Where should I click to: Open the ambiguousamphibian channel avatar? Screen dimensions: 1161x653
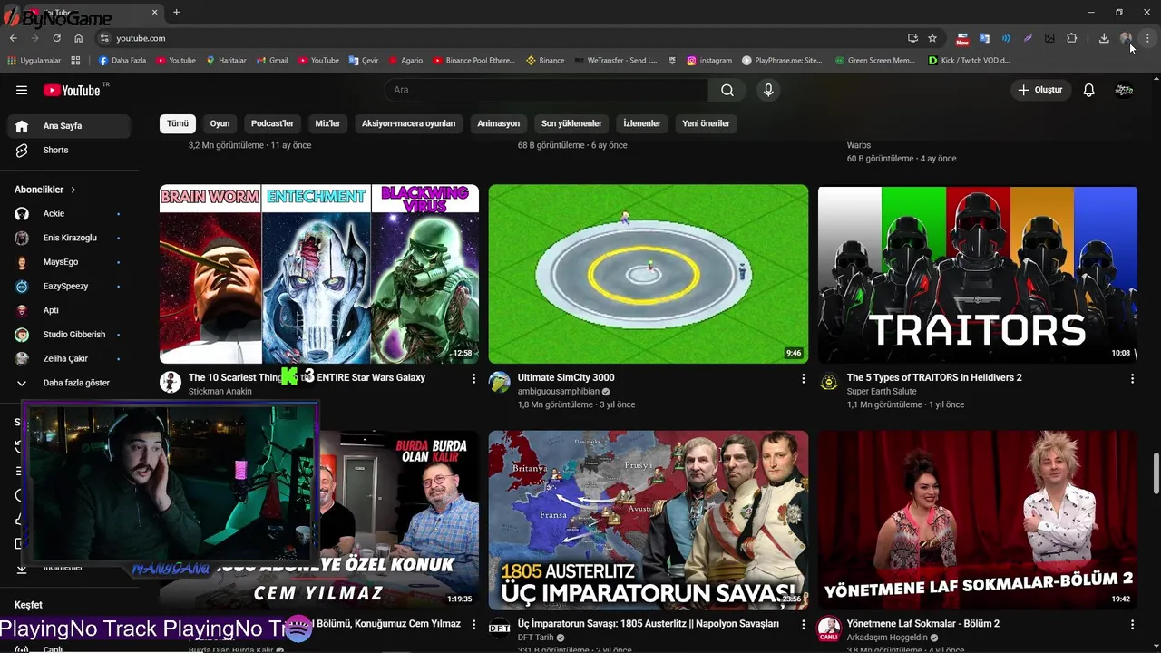[x=500, y=382]
